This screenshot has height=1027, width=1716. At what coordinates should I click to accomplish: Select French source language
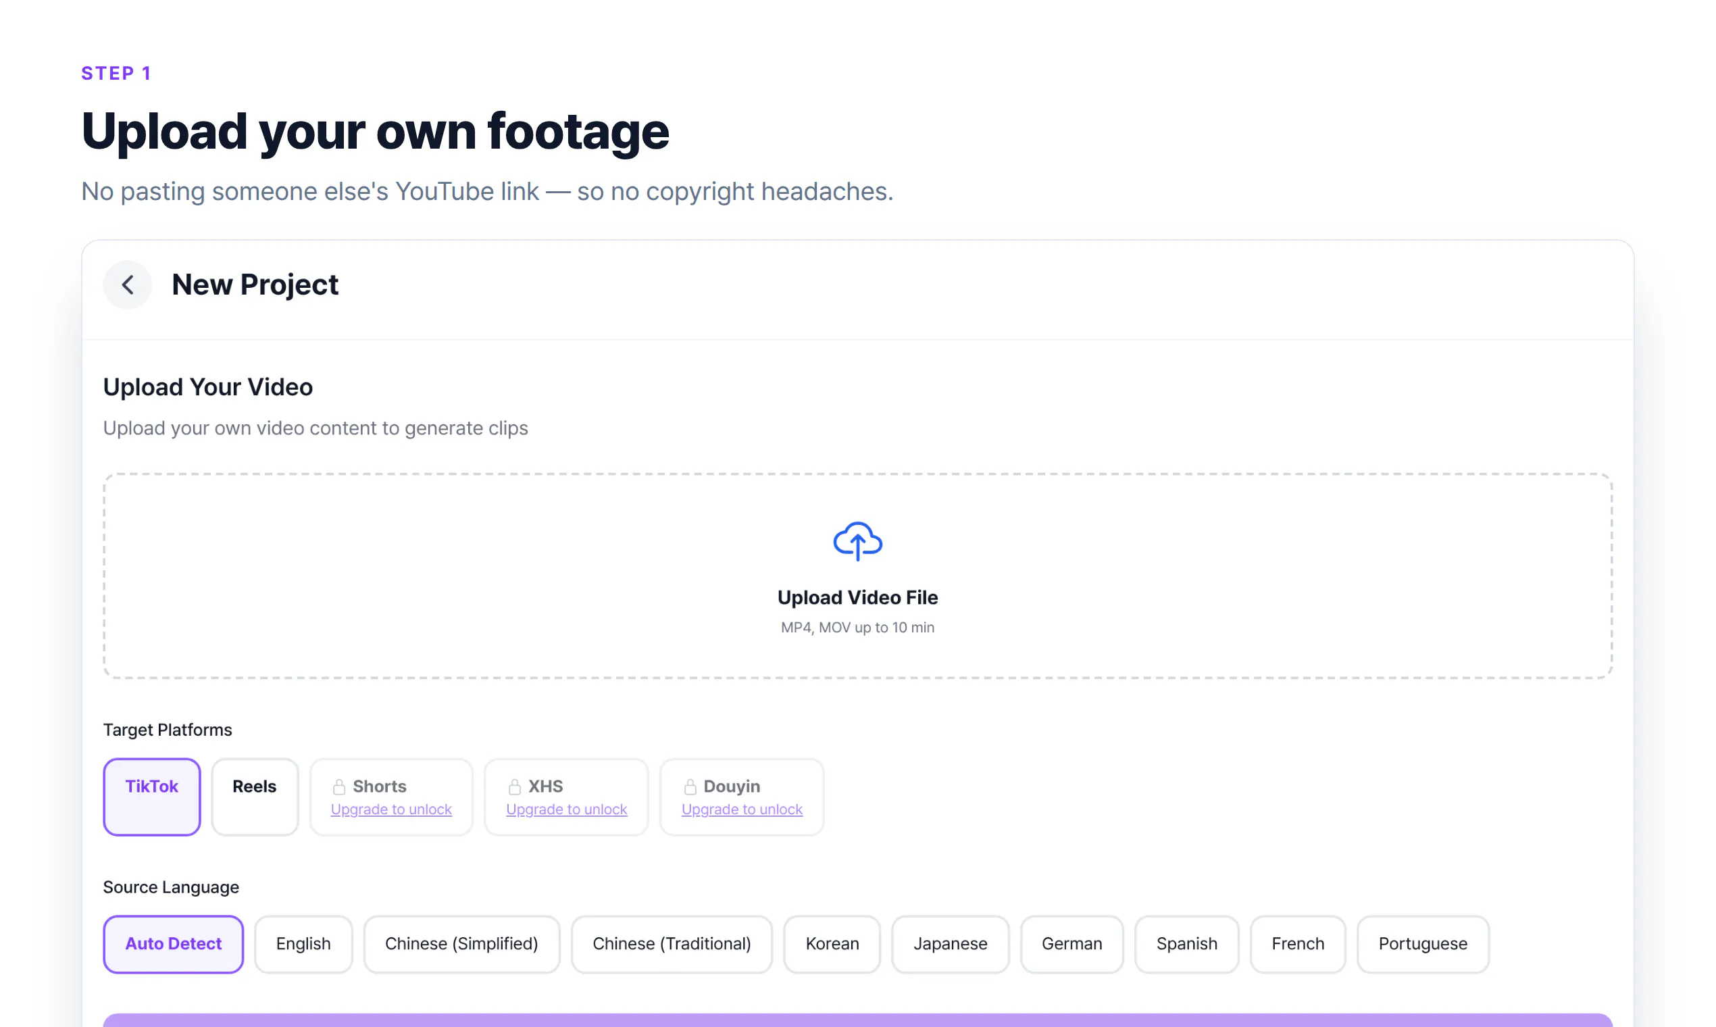click(x=1297, y=944)
